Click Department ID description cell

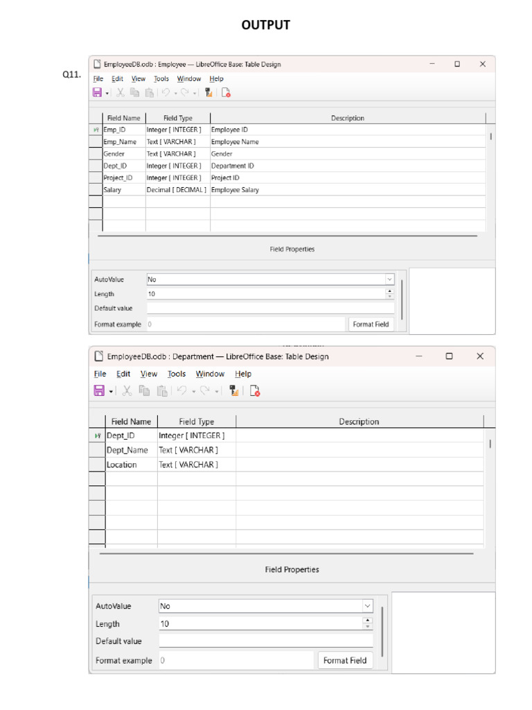(348, 166)
